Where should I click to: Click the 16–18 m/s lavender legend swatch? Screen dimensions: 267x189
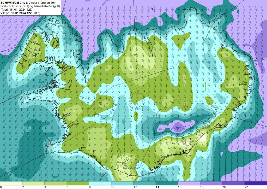pos(189,183)
